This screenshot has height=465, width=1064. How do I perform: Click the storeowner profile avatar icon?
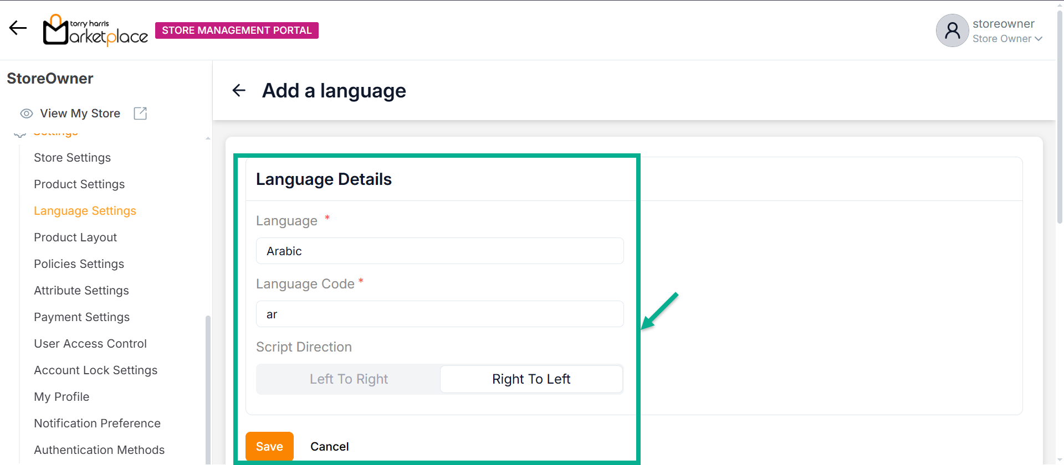click(x=952, y=30)
